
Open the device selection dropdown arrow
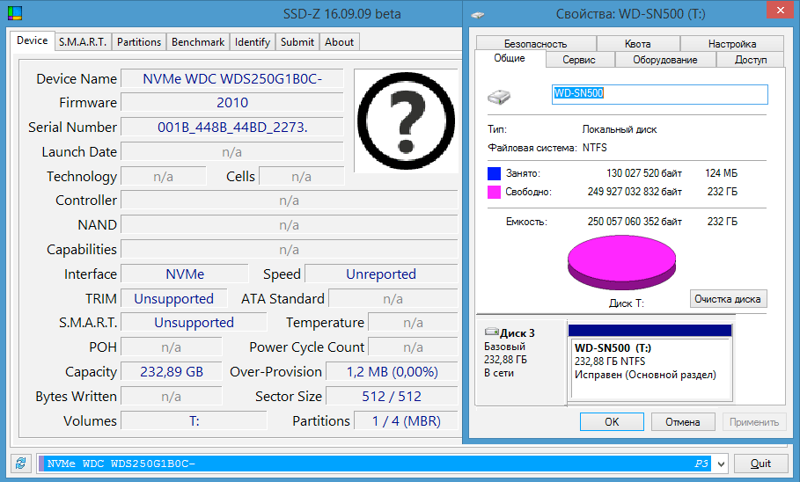pyautogui.click(x=721, y=464)
